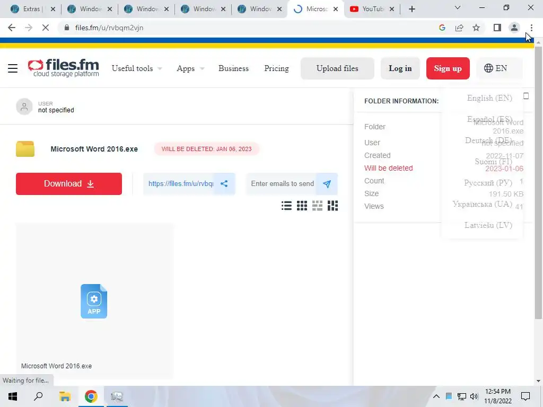Open File Explorer from taskbar
This screenshot has width=543, height=407.
(65, 396)
